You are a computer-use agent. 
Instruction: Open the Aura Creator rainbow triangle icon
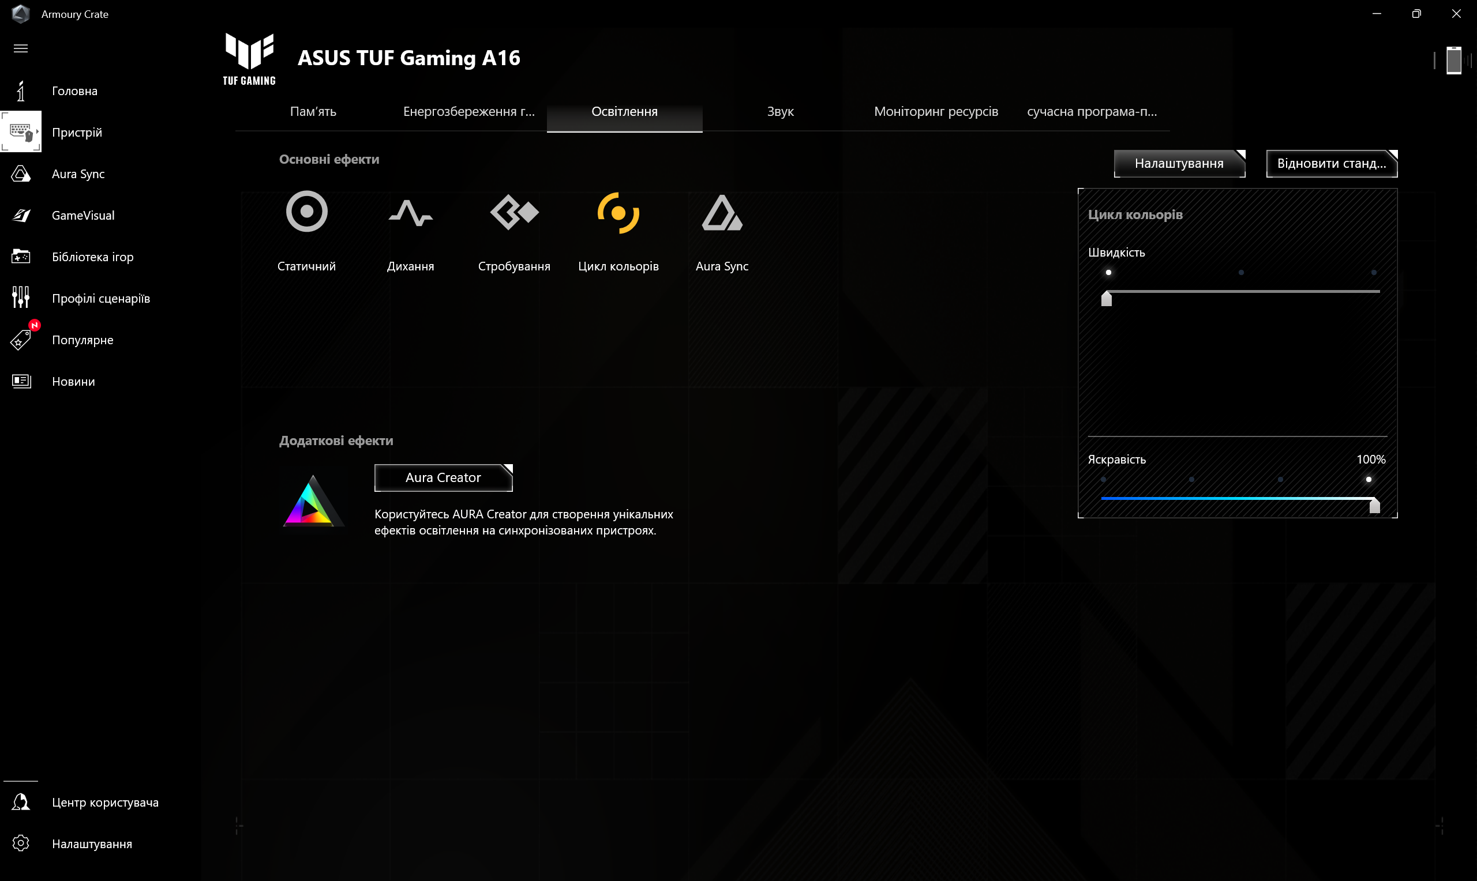(x=313, y=500)
